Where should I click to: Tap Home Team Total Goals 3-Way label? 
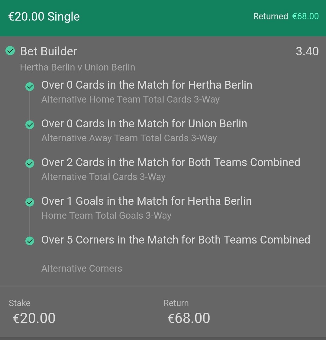(106, 216)
